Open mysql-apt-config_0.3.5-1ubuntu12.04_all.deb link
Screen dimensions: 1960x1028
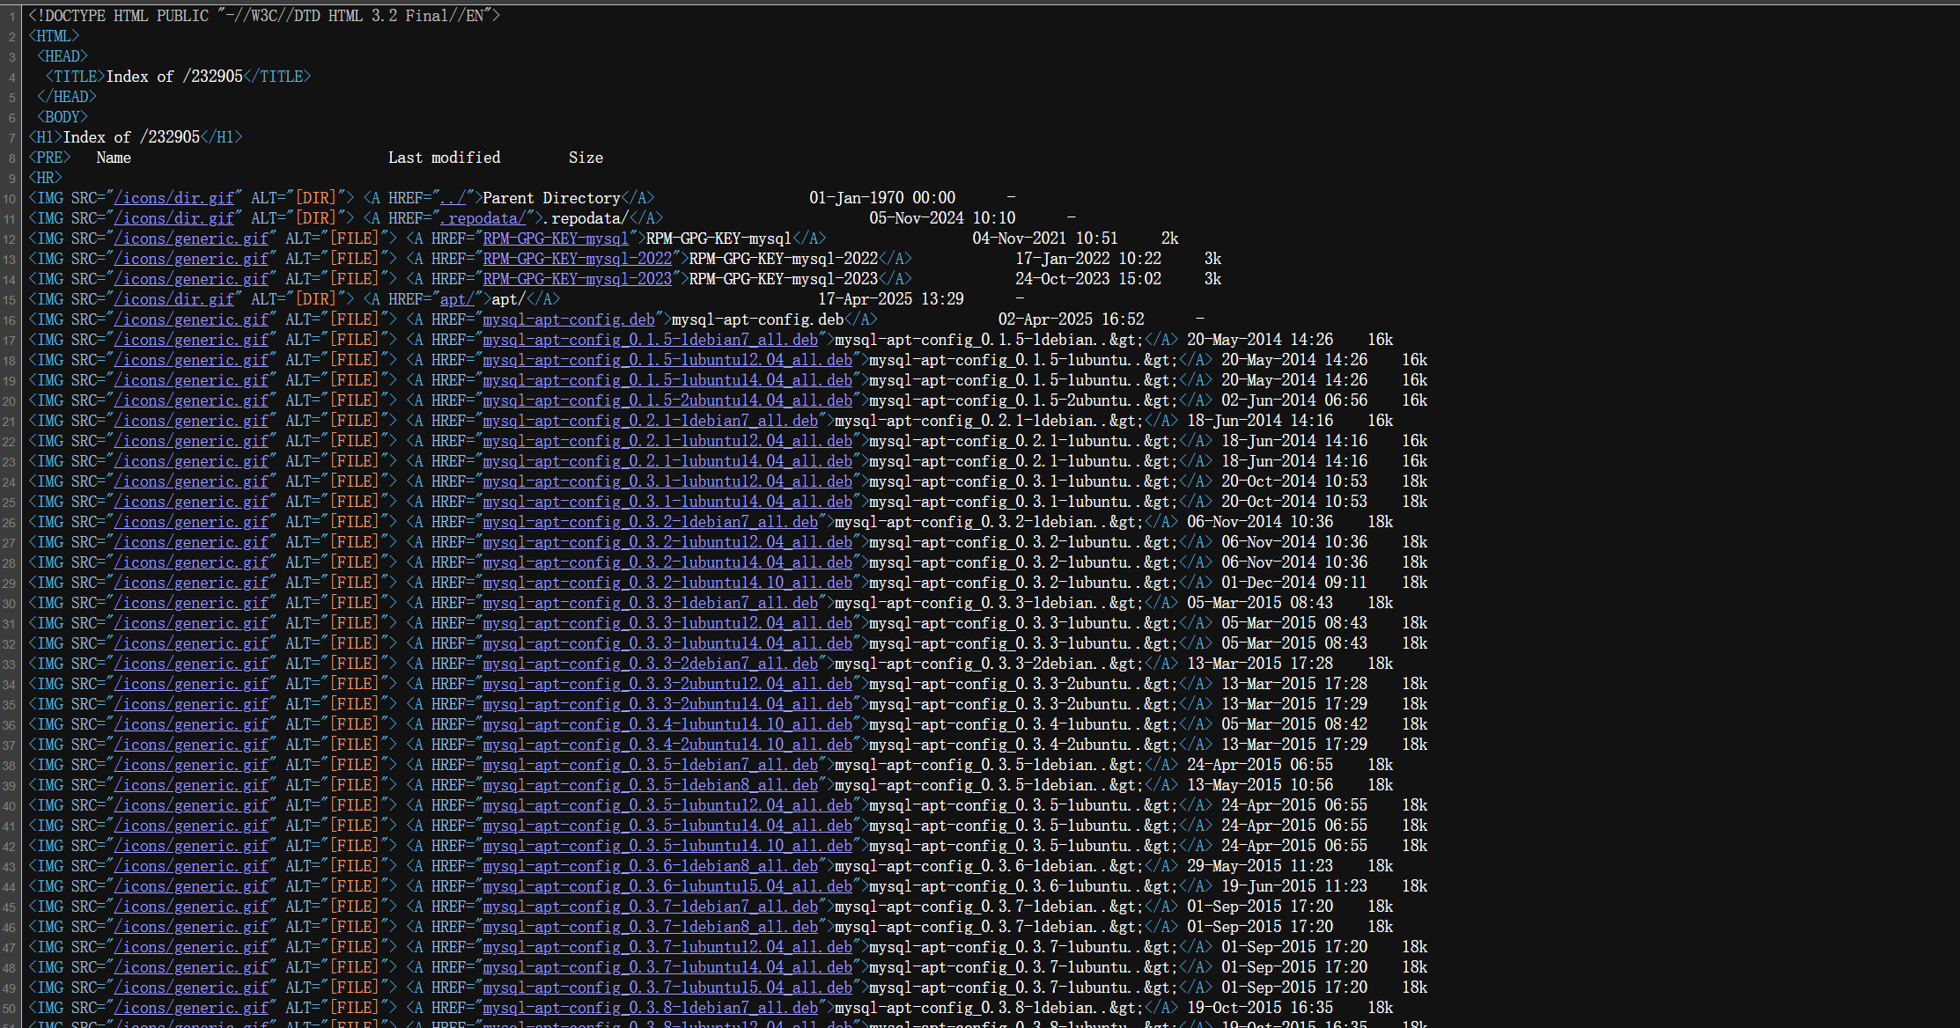(x=667, y=805)
